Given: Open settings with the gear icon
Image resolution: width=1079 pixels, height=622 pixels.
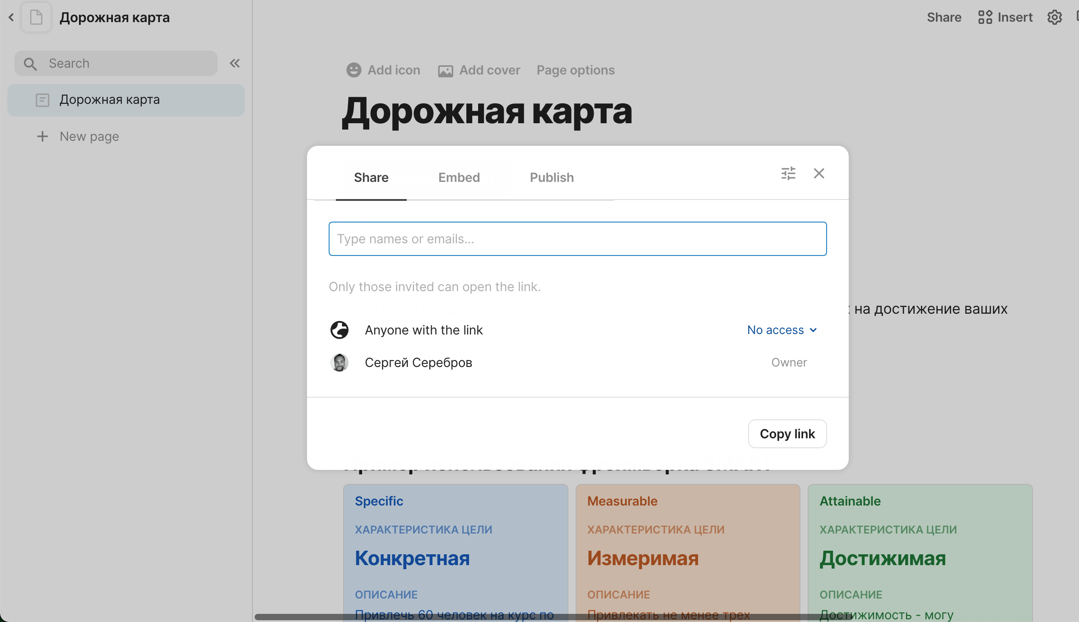Looking at the screenshot, I should tap(1055, 18).
